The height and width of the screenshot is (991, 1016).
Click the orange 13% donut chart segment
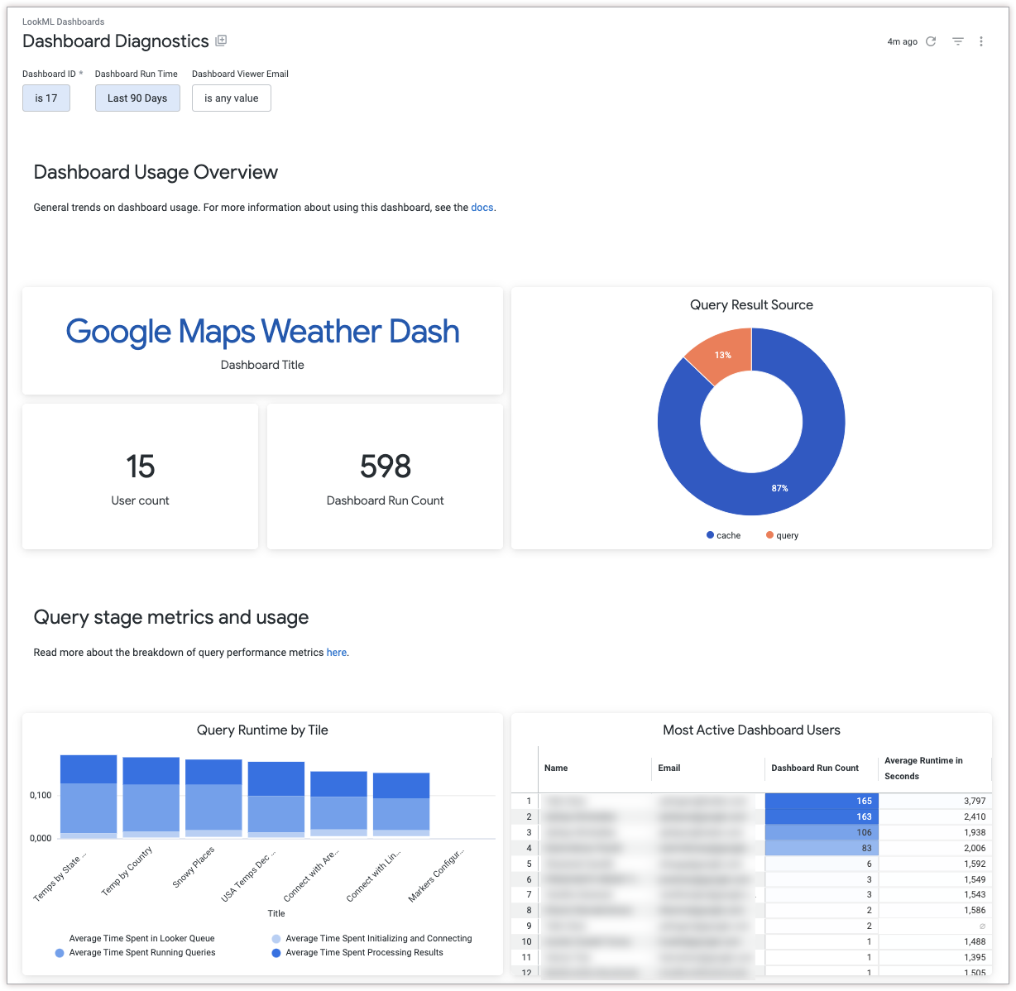pyautogui.click(x=721, y=354)
